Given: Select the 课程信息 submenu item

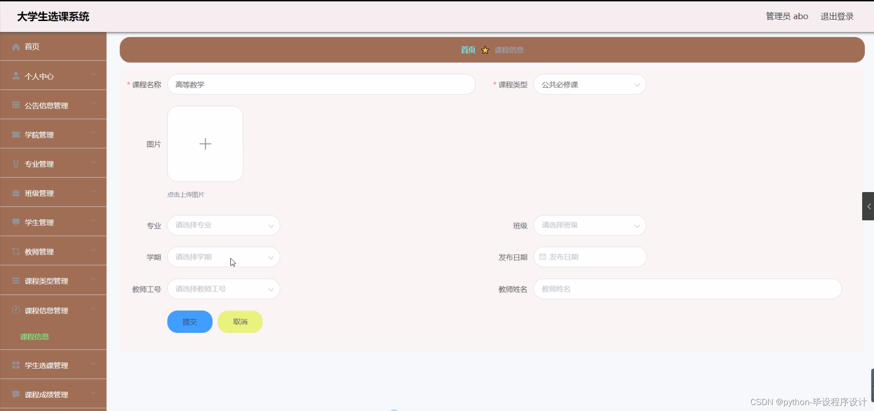Looking at the screenshot, I should point(35,337).
